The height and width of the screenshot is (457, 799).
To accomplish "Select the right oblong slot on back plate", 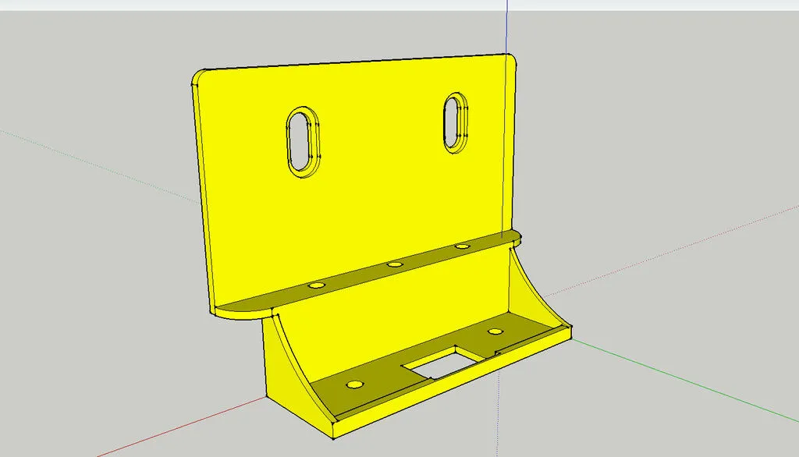I will [455, 122].
